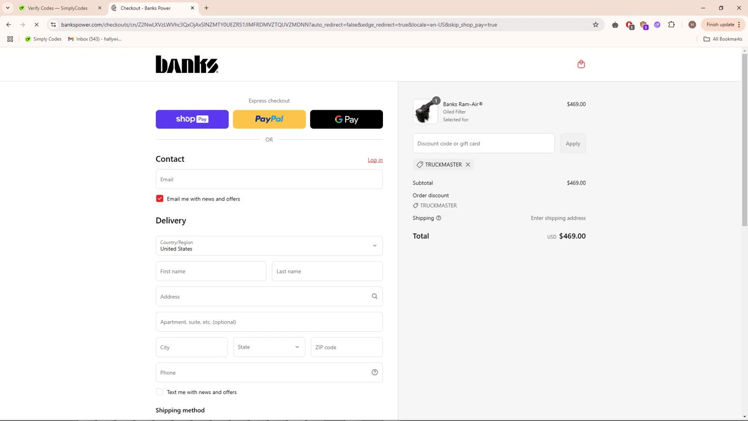Click the page vertical scrollbar

click(745, 140)
